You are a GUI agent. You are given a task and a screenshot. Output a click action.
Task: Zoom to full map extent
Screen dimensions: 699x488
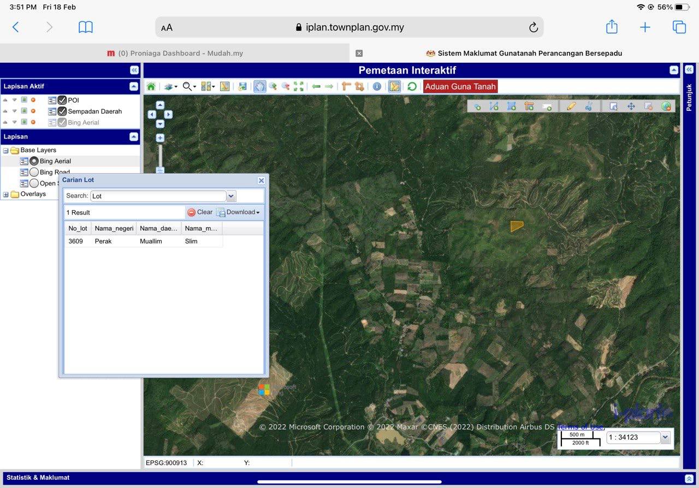pos(299,86)
